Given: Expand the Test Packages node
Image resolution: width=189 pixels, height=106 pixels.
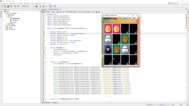Looking at the screenshot, I should coord(5,26).
